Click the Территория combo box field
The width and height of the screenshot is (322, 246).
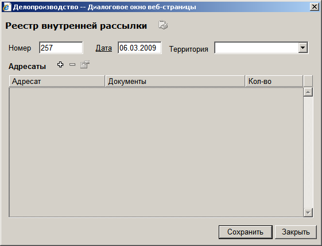(261, 48)
